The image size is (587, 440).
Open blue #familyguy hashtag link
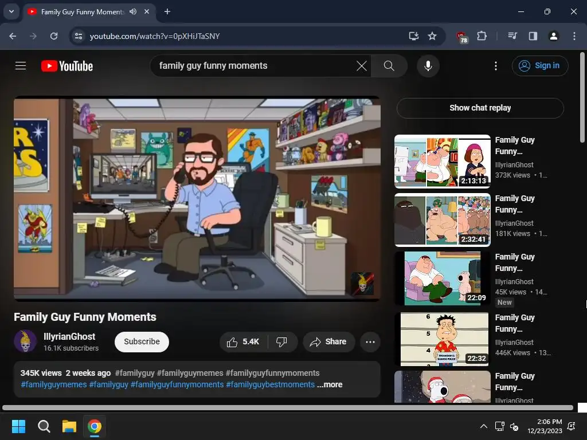[108, 384]
